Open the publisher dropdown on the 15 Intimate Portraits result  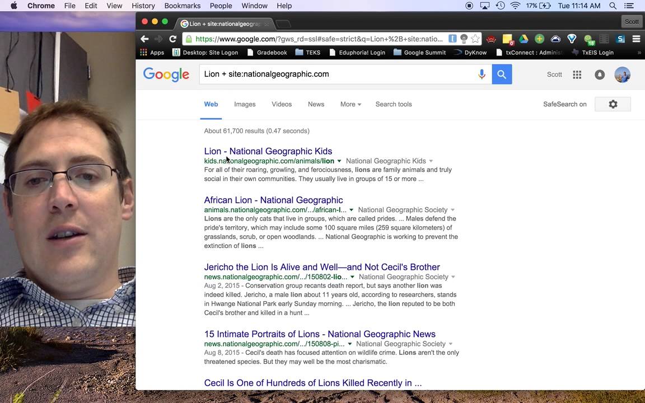(x=450, y=344)
